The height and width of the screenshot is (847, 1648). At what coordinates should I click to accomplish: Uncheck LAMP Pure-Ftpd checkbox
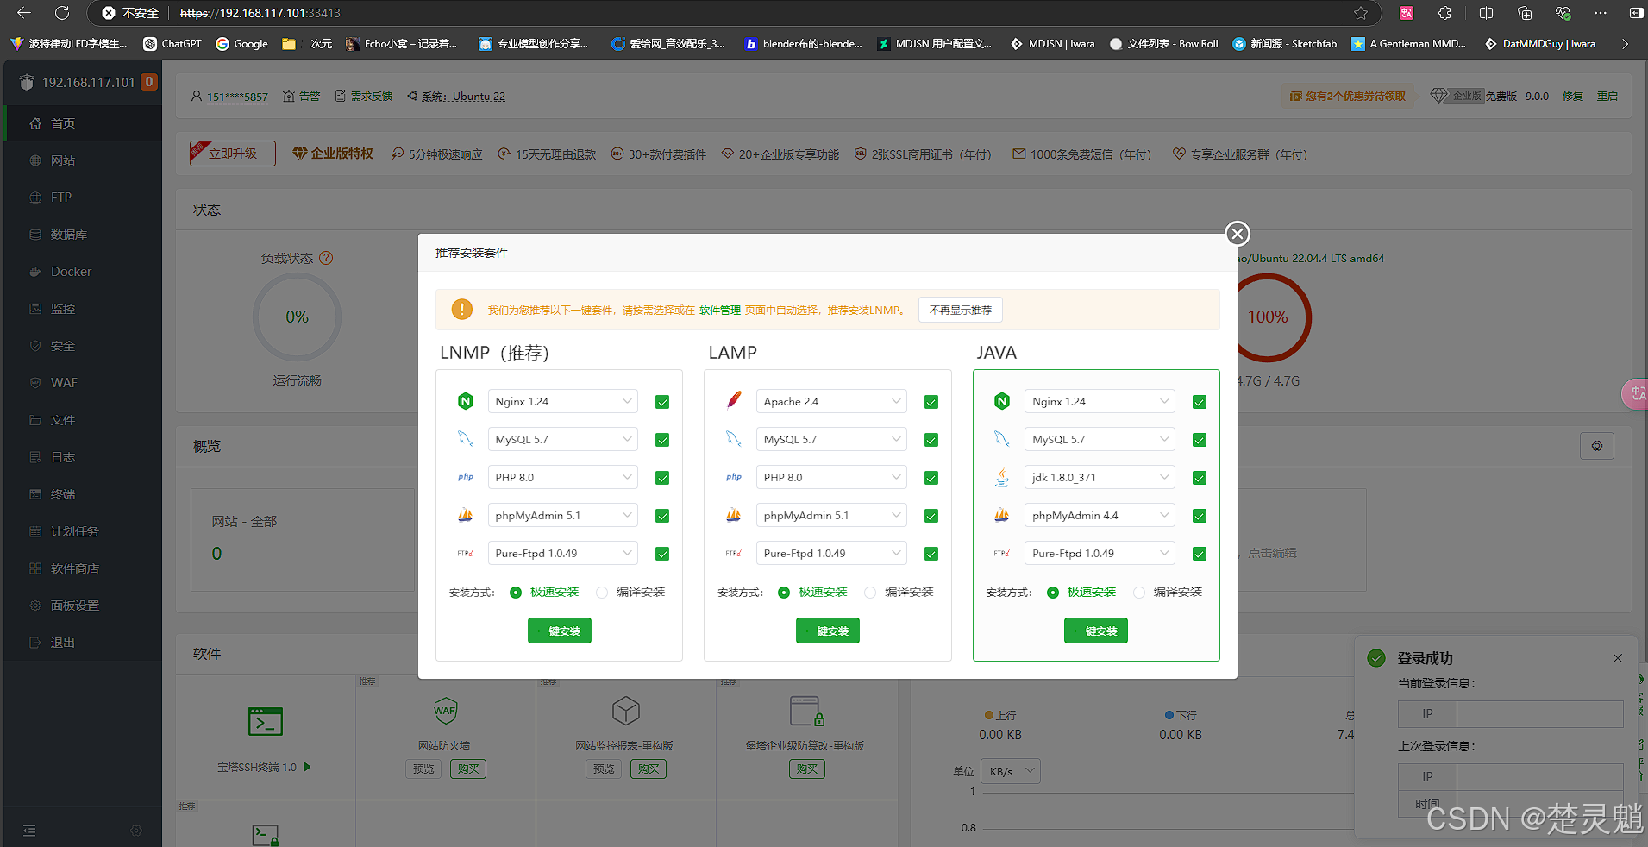tap(931, 554)
